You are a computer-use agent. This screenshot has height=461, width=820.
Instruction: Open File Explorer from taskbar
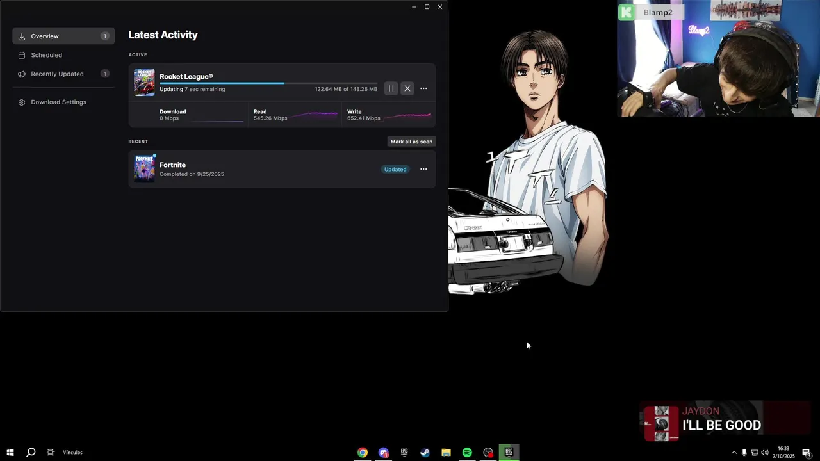(446, 453)
